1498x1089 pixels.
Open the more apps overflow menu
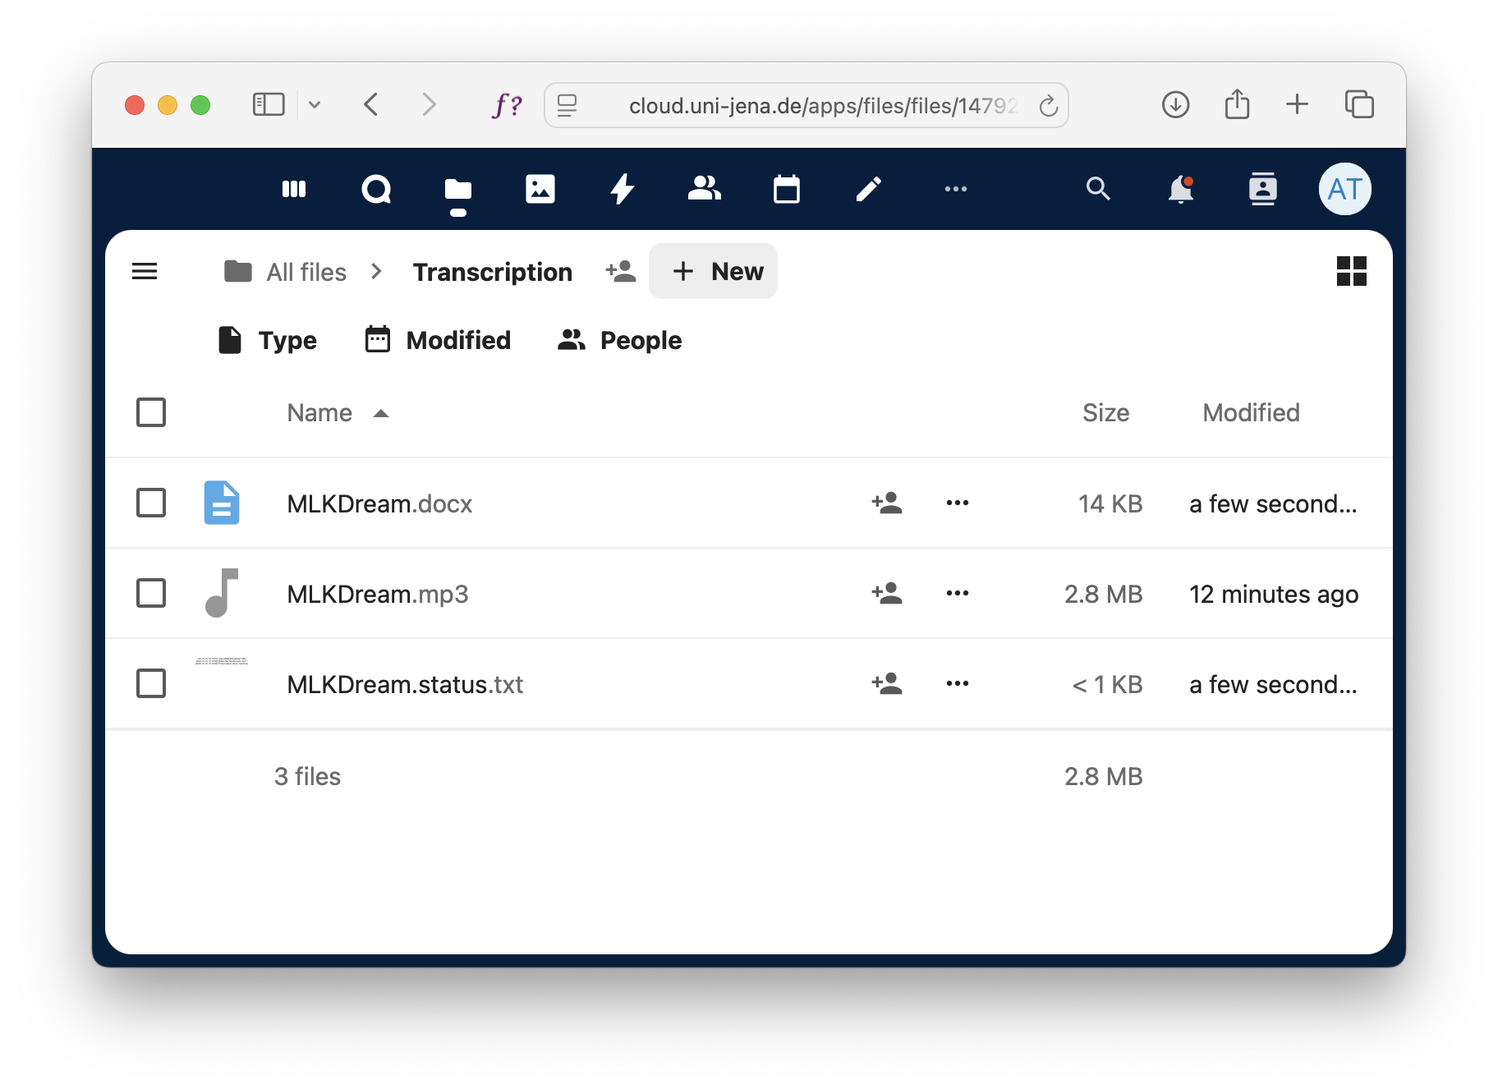pyautogui.click(x=955, y=189)
